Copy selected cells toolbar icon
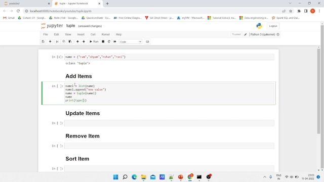Image resolution: width=324 pixels, height=182 pixels. coord(64,41)
